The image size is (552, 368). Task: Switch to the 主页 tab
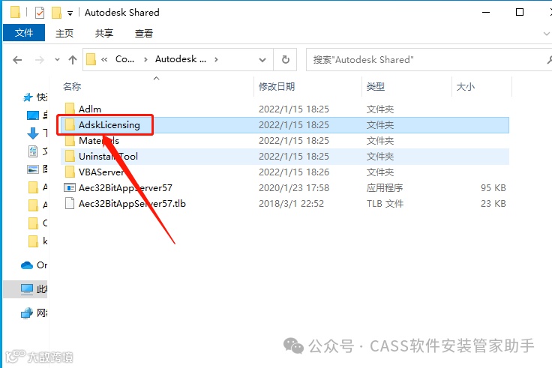pos(64,34)
